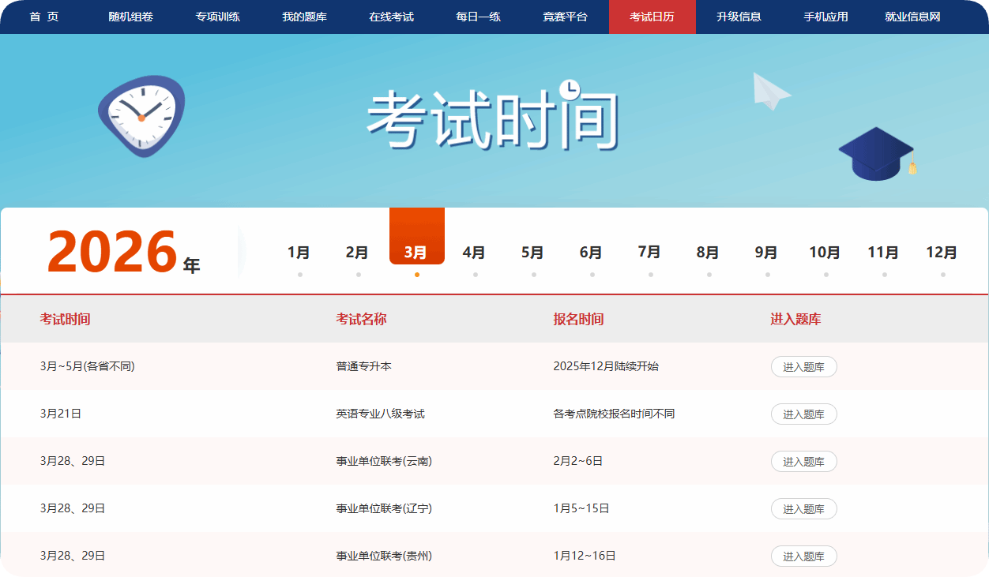Click the 事业单位联考(辽宁) exam name
989x577 pixels.
tap(384, 508)
